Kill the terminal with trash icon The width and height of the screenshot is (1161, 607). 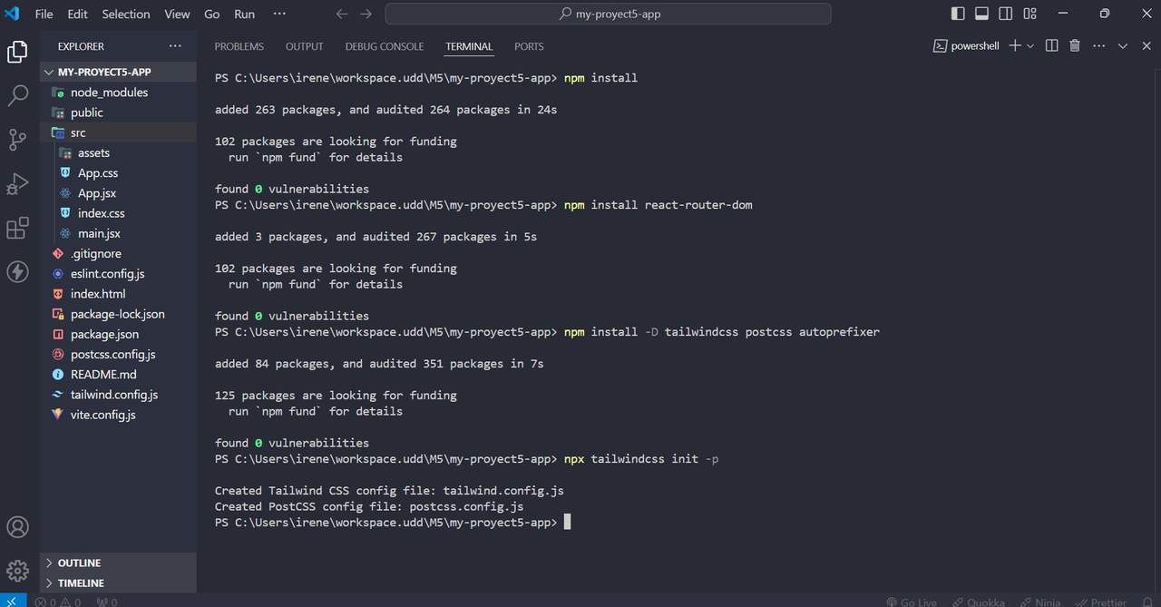click(x=1075, y=45)
